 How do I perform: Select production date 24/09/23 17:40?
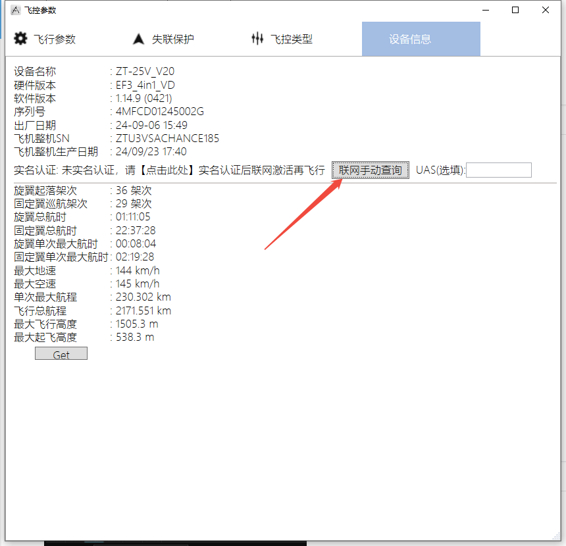point(151,151)
